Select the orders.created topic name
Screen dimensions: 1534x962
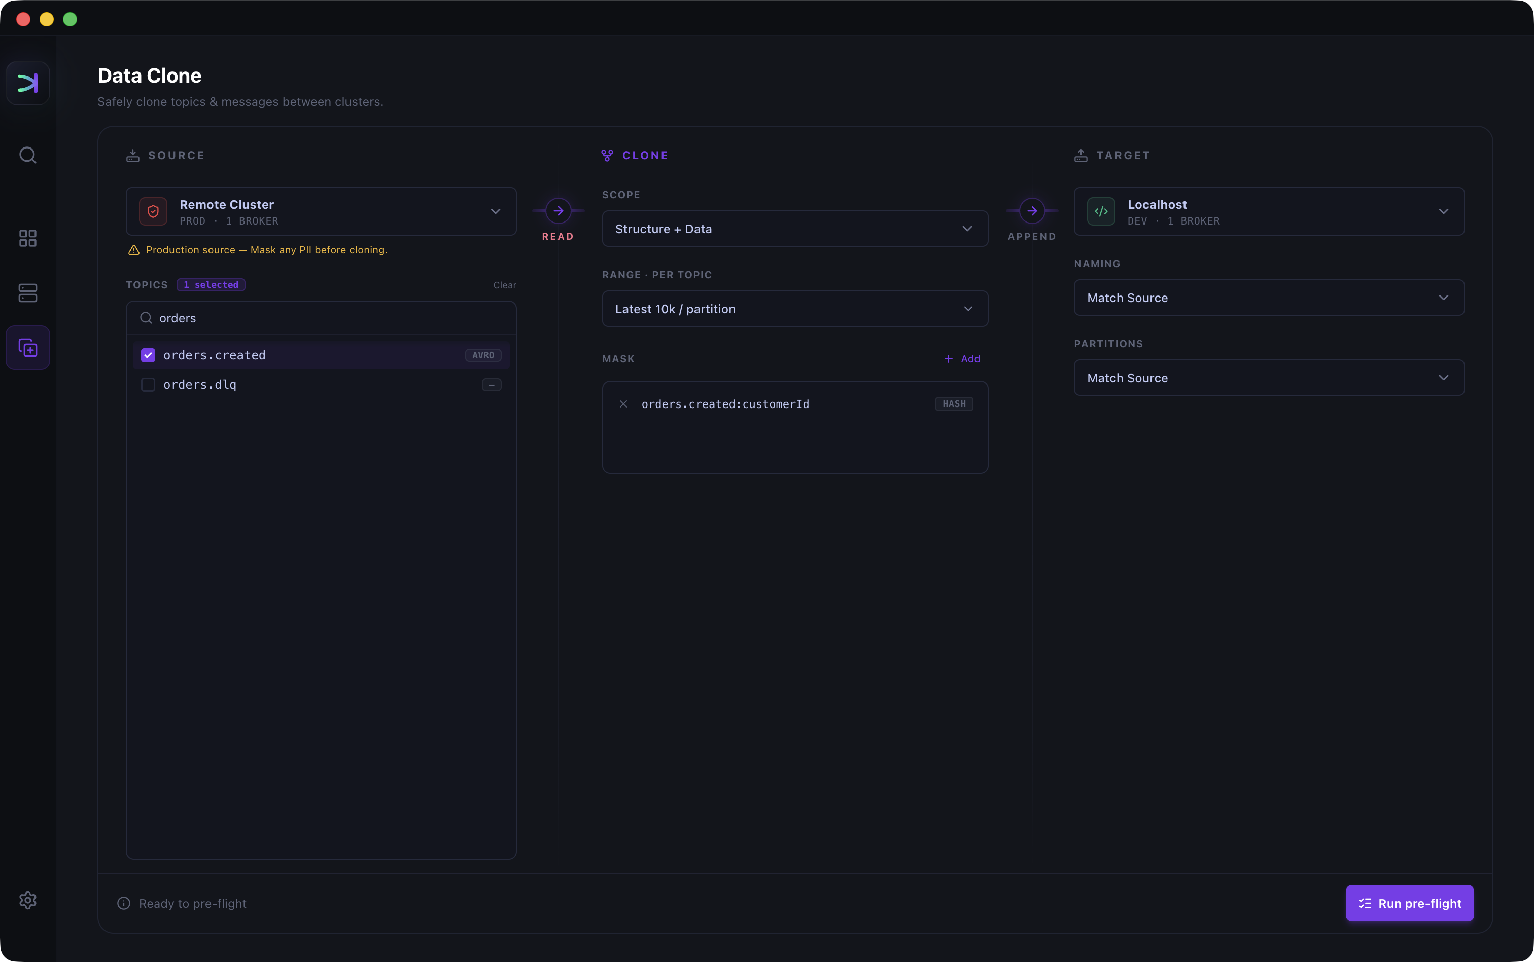pyautogui.click(x=214, y=355)
